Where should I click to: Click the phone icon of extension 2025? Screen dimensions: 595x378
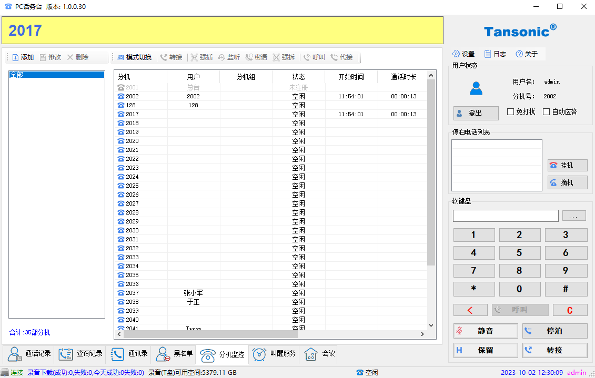[121, 186]
